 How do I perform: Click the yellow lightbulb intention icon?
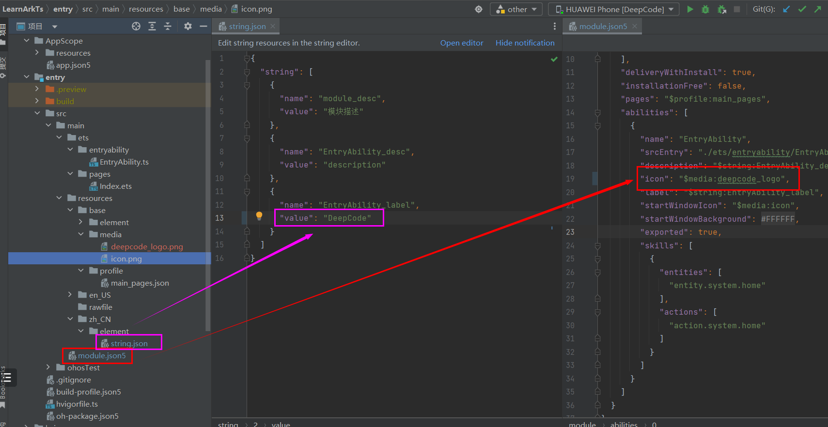tap(259, 216)
